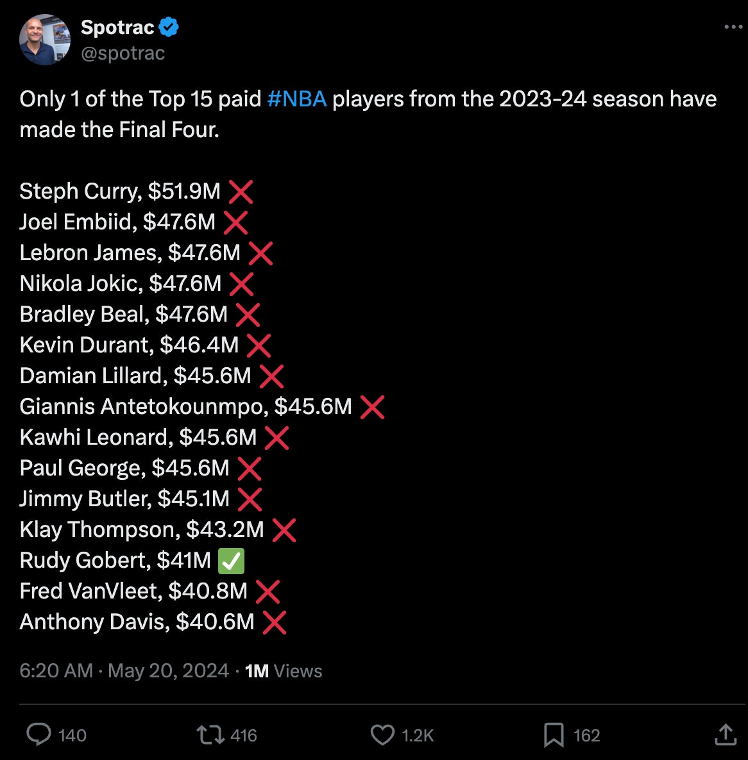Like the tweet with the heart icon
This screenshot has height=760, width=748.
(x=382, y=734)
